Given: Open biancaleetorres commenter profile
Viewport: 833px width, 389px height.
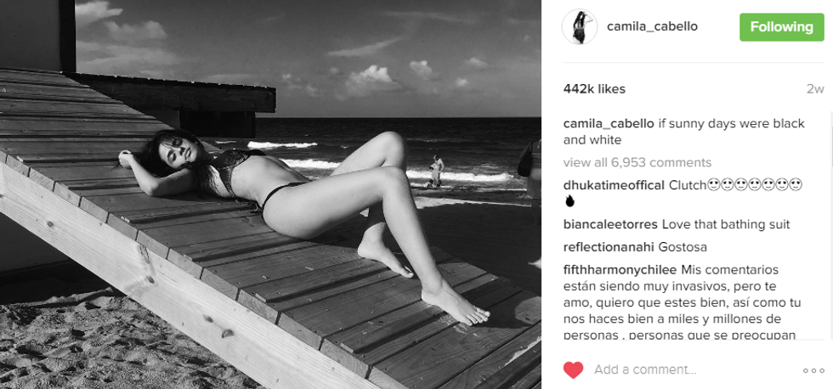Looking at the screenshot, I should (x=611, y=224).
